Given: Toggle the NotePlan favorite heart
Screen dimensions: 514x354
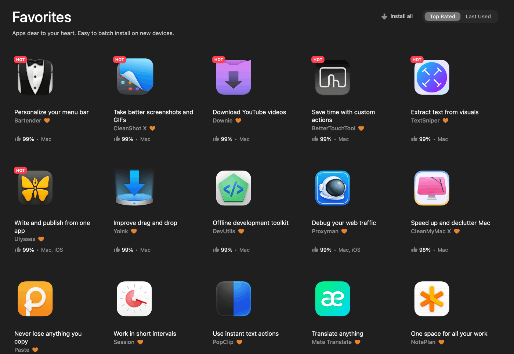Looking at the screenshot, I should pos(441,342).
